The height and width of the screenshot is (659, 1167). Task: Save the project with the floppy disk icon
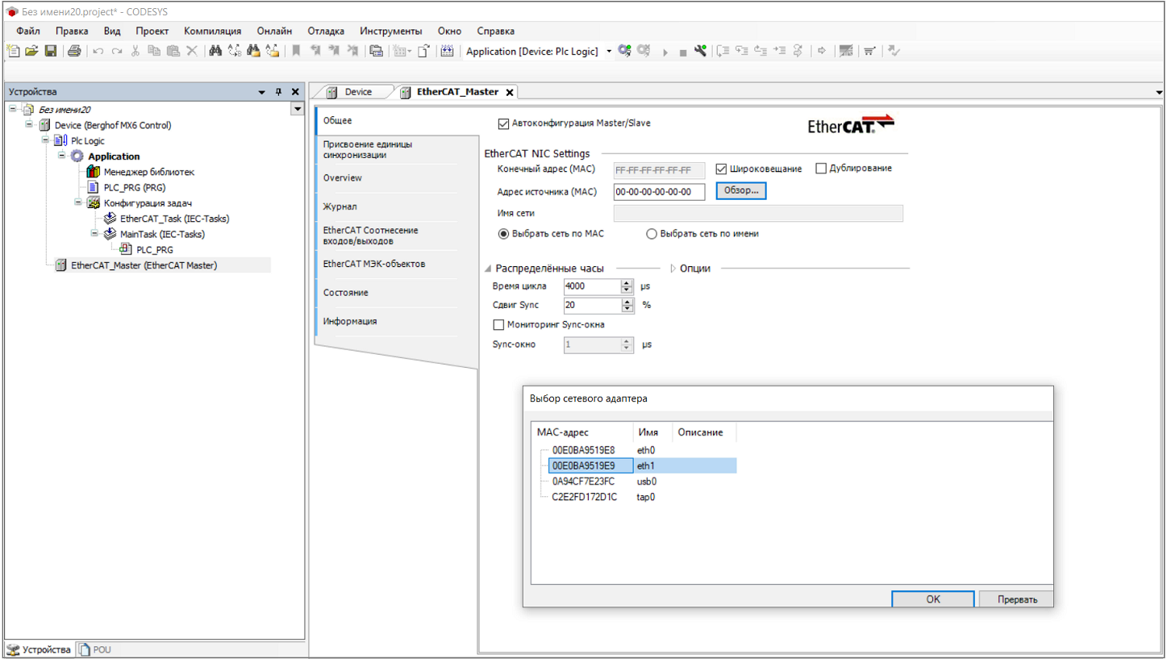[50, 51]
